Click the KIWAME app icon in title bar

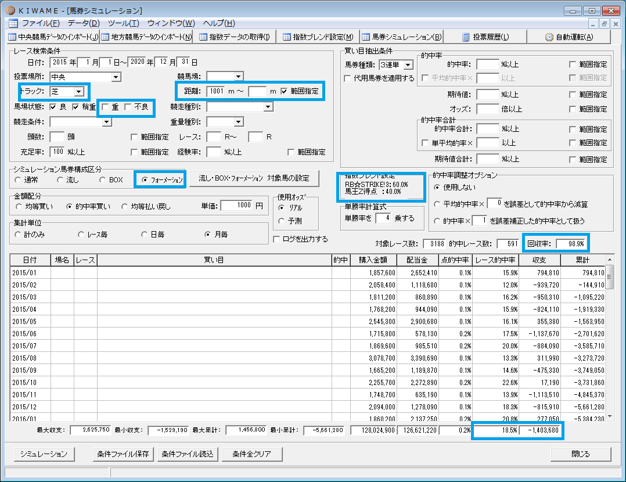(x=11, y=10)
